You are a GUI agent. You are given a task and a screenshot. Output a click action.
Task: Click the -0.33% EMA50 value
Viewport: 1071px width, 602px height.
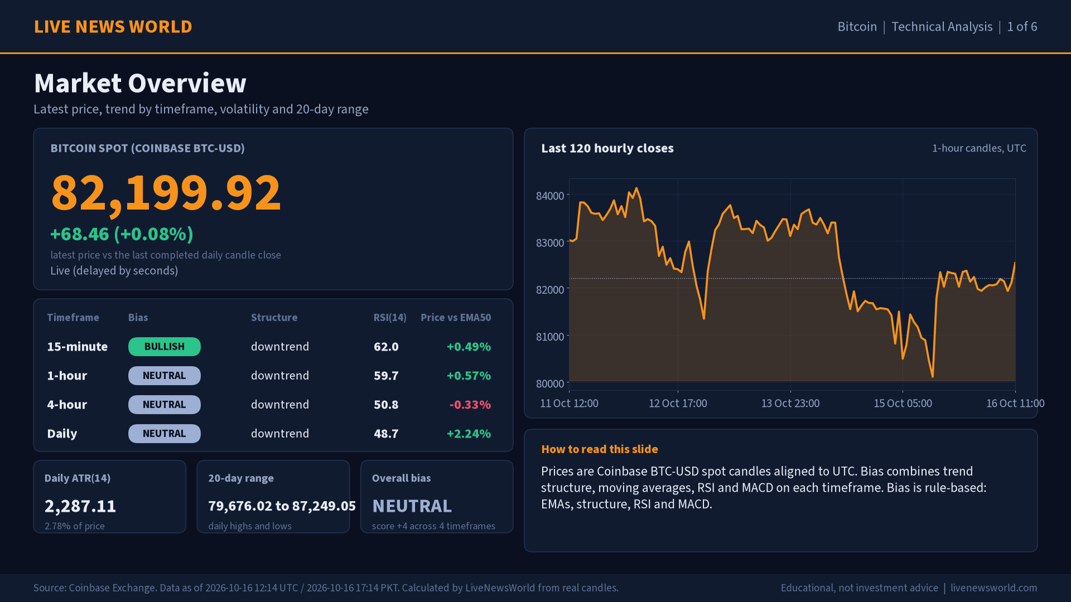pos(470,405)
